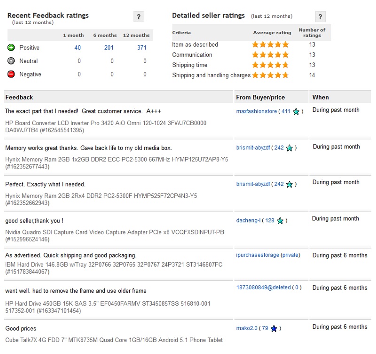Open the maxfashionstore buyer profile
Viewport: 376px width, 354px height.
click(256, 111)
